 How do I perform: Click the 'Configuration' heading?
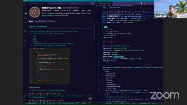pos(34,87)
